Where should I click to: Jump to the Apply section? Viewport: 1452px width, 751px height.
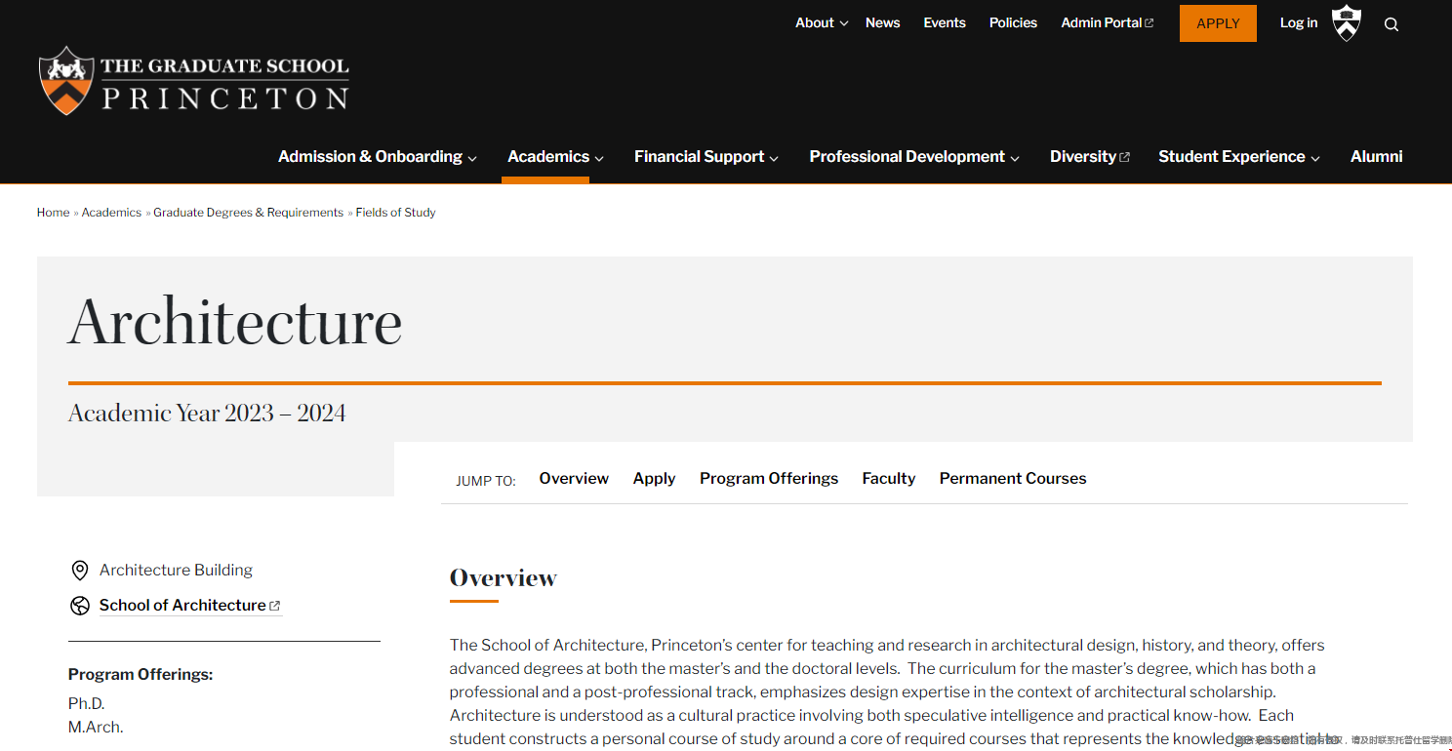point(654,478)
